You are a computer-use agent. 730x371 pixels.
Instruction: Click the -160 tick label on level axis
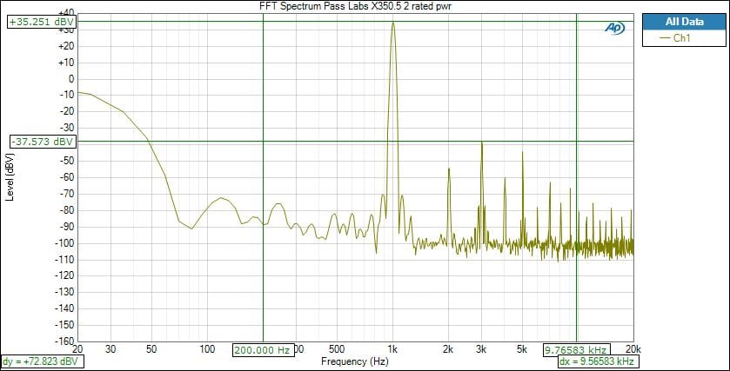pyautogui.click(x=66, y=341)
